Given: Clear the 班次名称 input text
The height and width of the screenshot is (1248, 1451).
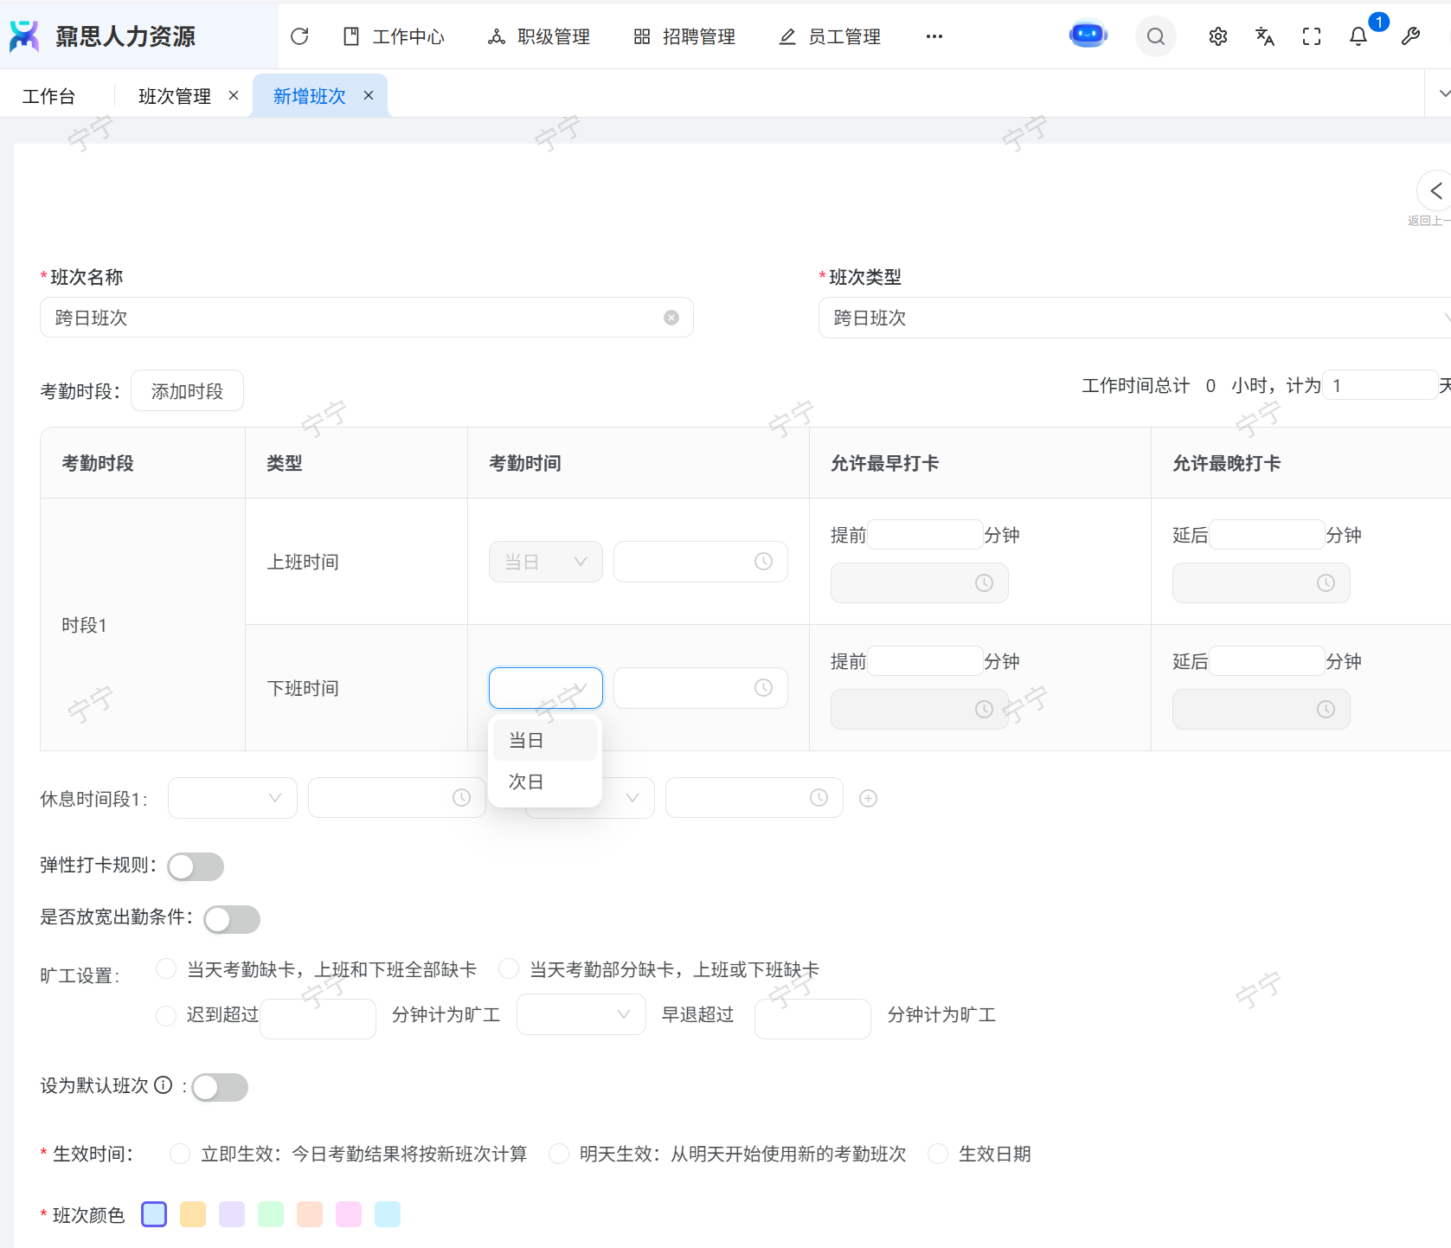Looking at the screenshot, I should (671, 318).
